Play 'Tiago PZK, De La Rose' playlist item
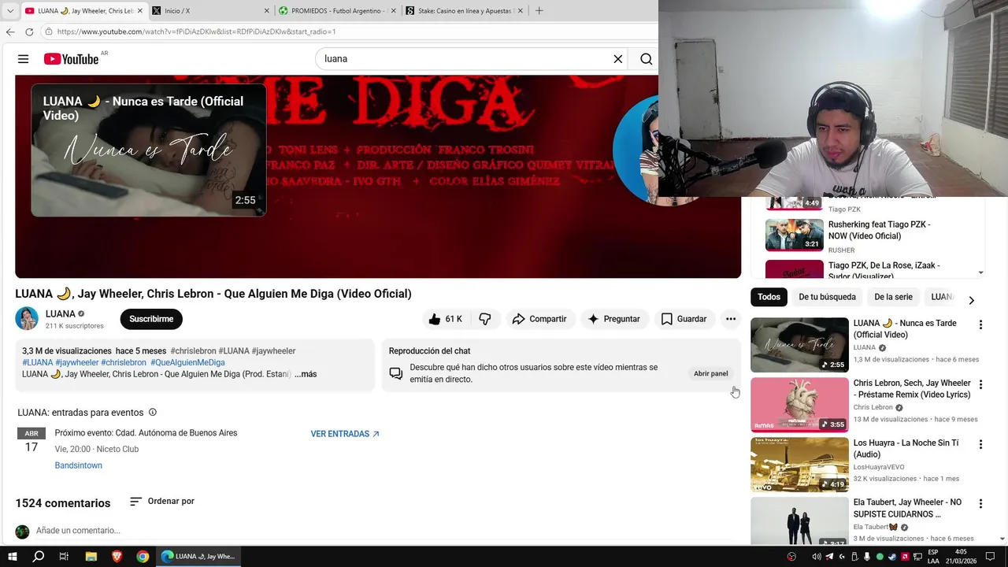Image resolution: width=1008 pixels, height=567 pixels. [x=866, y=269]
